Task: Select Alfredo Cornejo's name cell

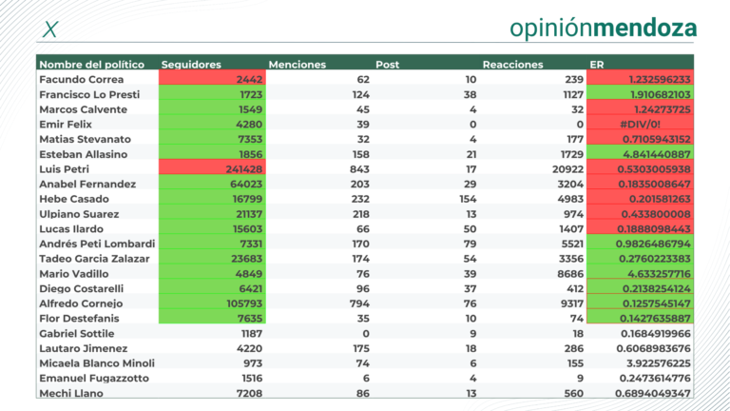Action: pyautogui.click(x=81, y=303)
